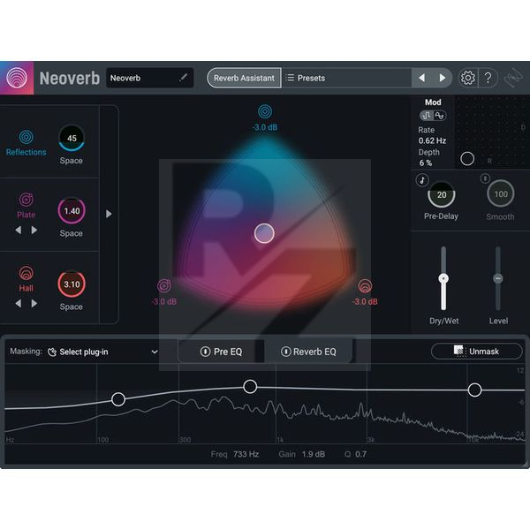Viewport: 530px width, 530px height.
Task: Toggle Pre-Delay tempo sync note icon
Action: [x=422, y=180]
